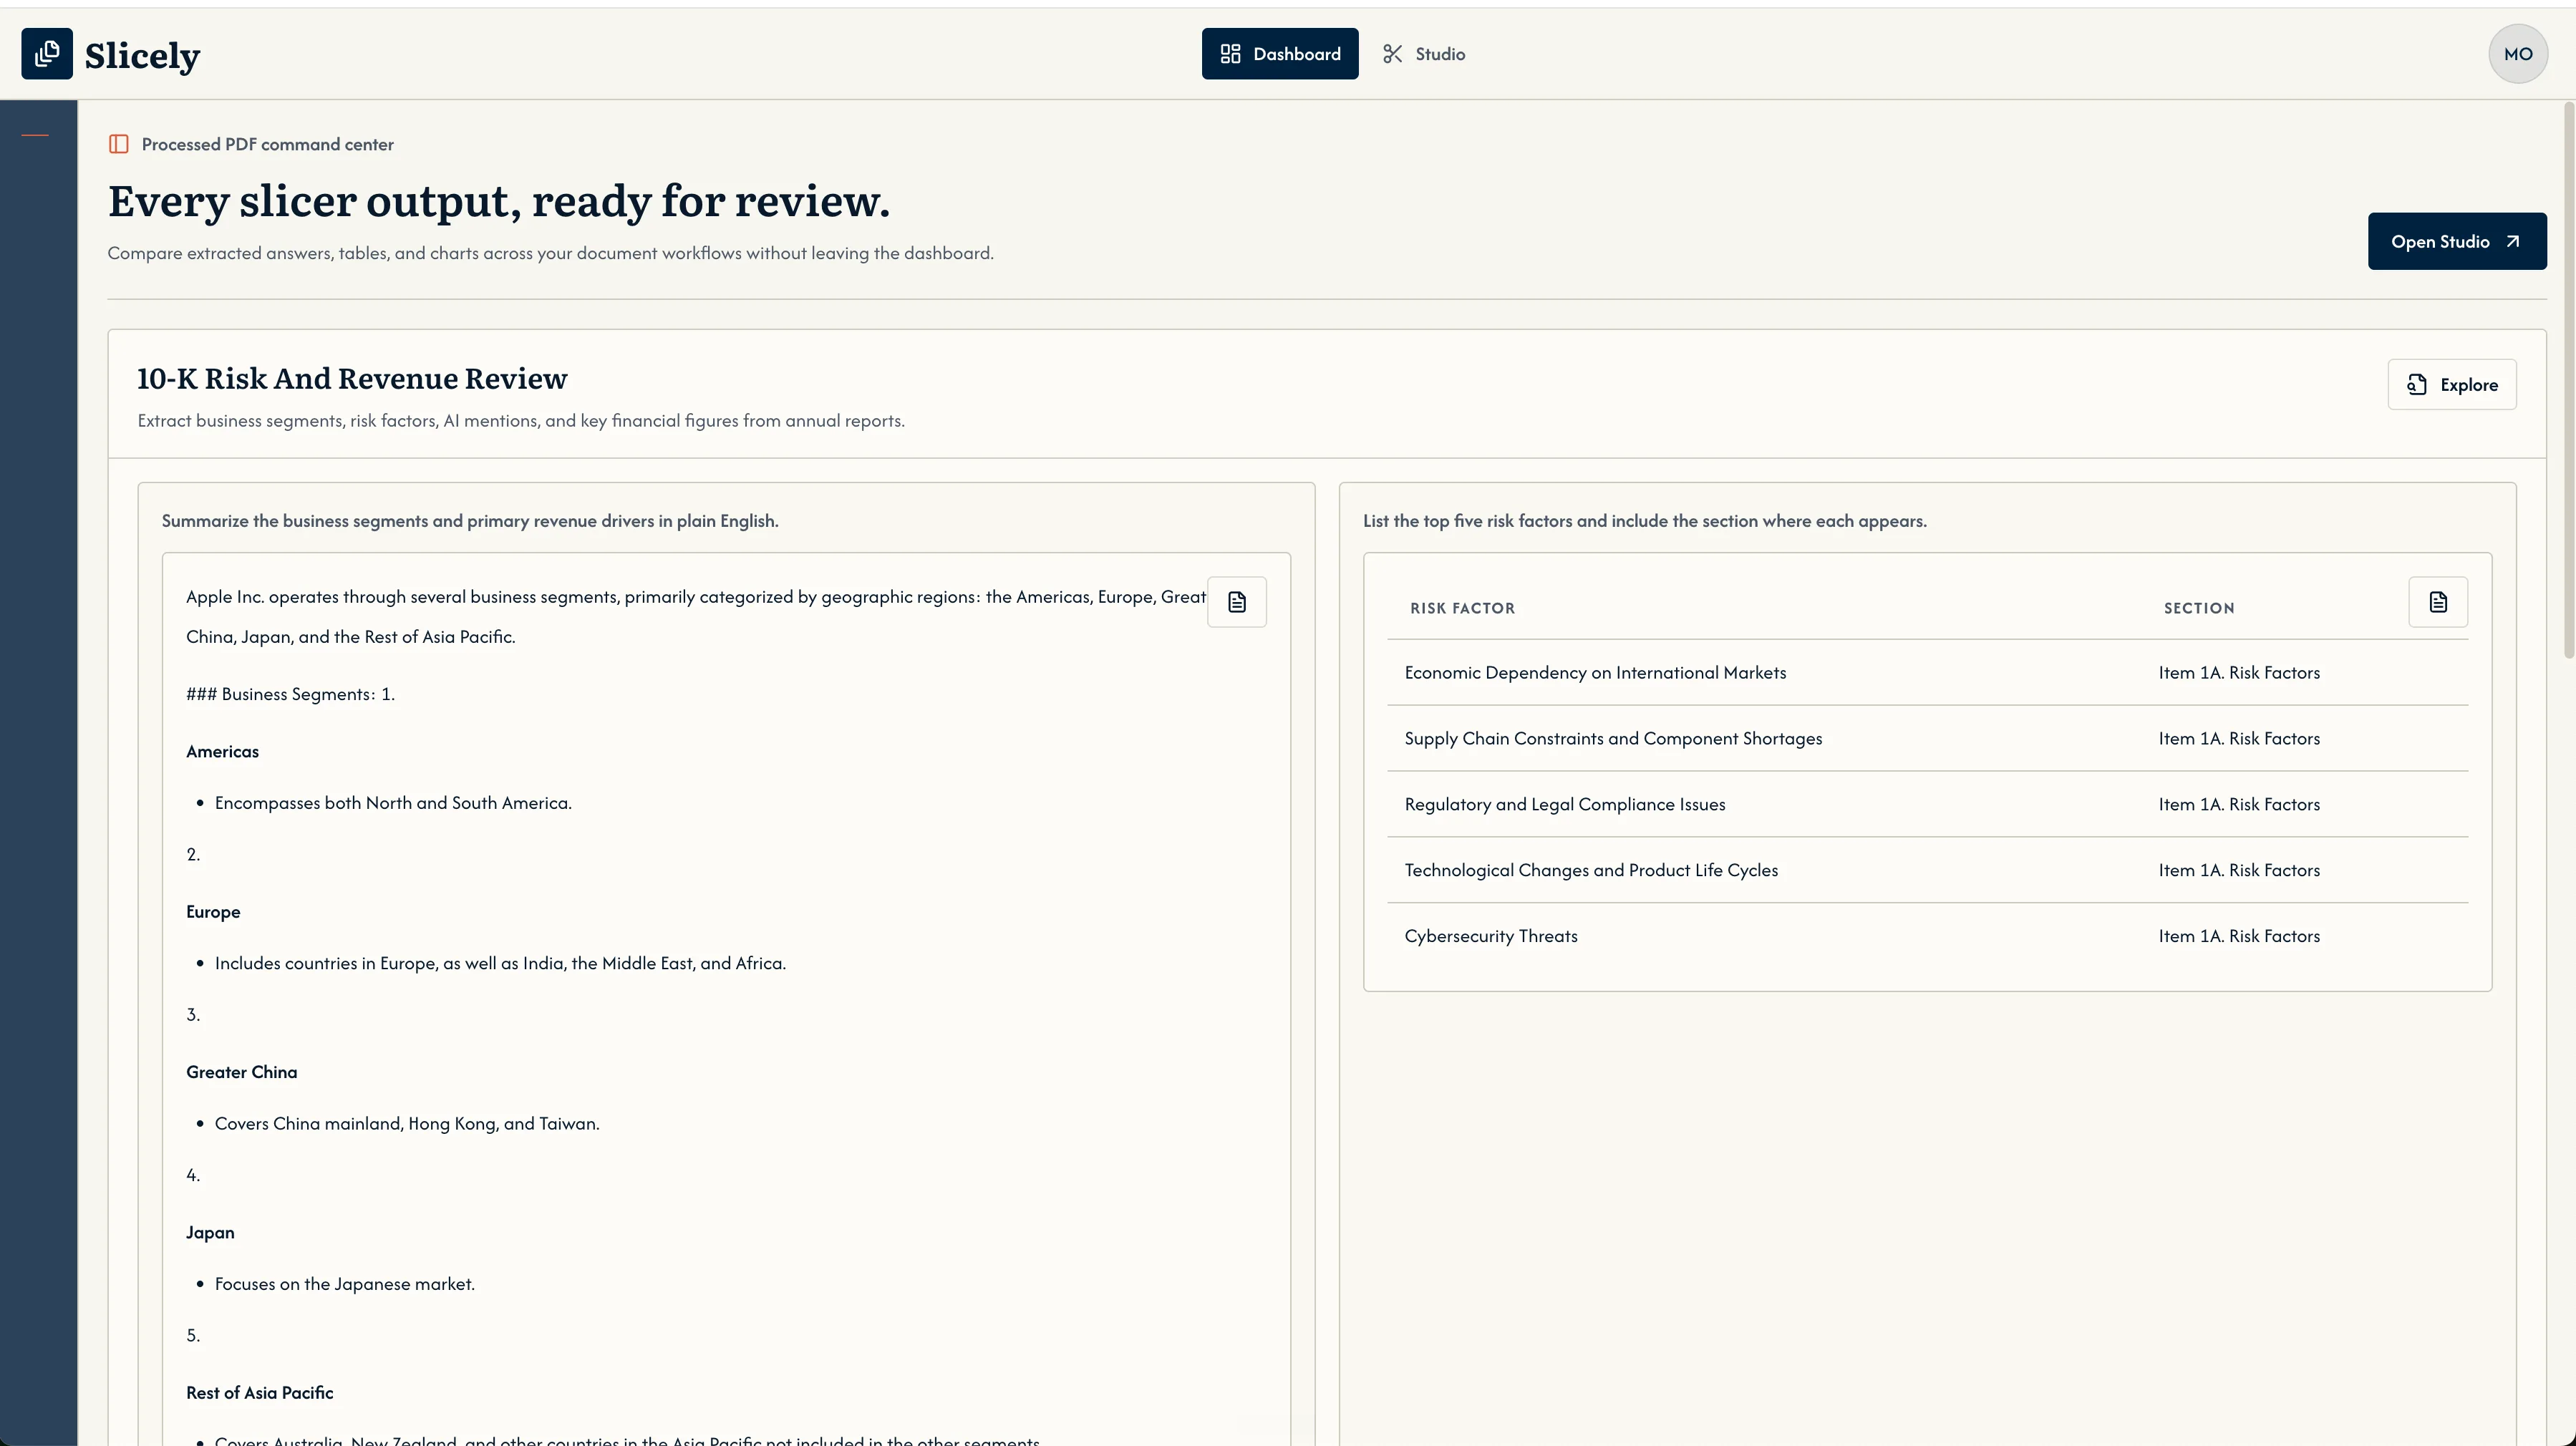2576x1446 pixels.
Task: Click the Explore button for 10-K review
Action: tap(2452, 384)
